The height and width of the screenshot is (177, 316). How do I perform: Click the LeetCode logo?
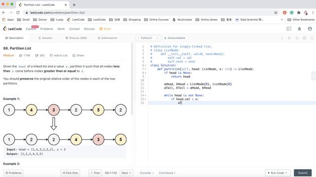[12, 29]
